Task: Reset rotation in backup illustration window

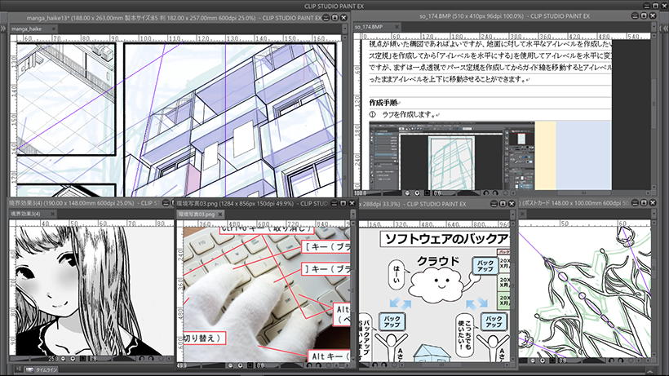Action: click(x=394, y=365)
